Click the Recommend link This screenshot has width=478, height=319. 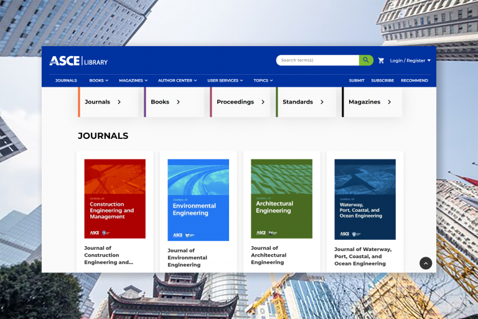(414, 80)
